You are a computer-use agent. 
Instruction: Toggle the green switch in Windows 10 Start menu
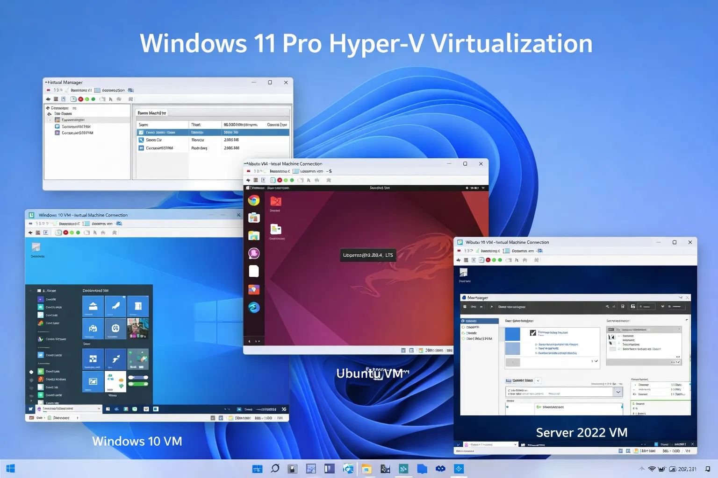138,384
